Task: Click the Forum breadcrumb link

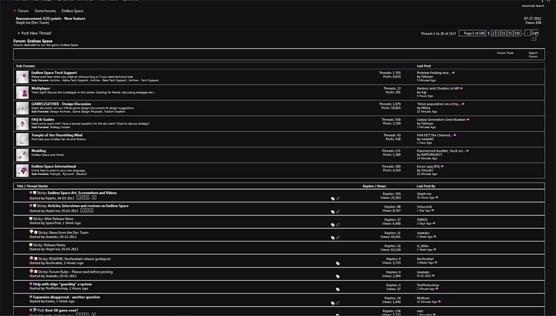Action: (x=23, y=11)
